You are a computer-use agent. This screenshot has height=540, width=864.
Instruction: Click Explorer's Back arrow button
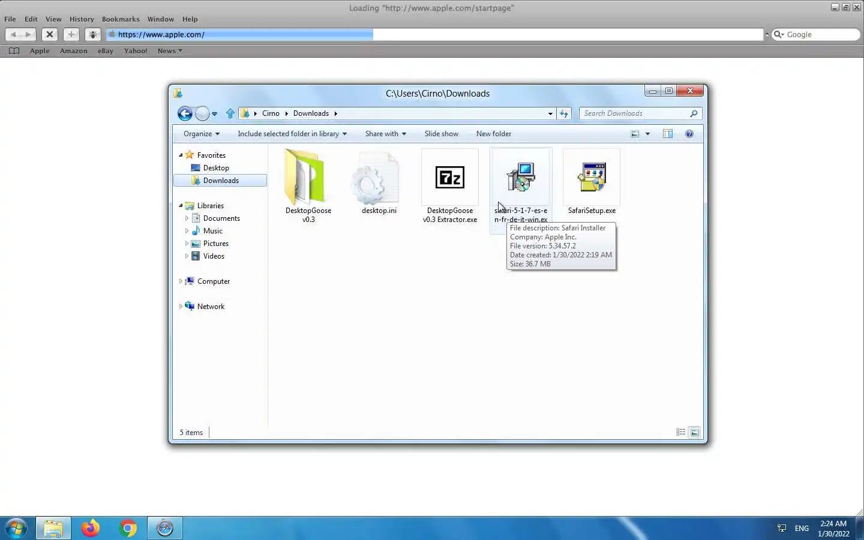point(185,113)
